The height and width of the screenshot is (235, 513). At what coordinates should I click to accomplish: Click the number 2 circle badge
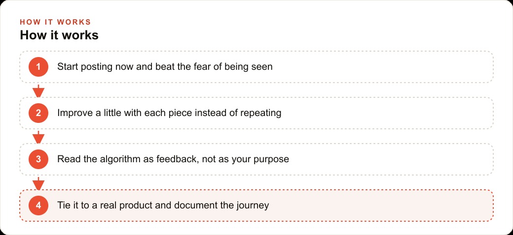point(38,113)
